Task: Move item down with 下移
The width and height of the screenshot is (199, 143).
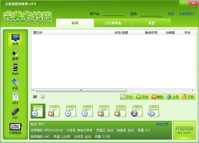Action: 188,97
